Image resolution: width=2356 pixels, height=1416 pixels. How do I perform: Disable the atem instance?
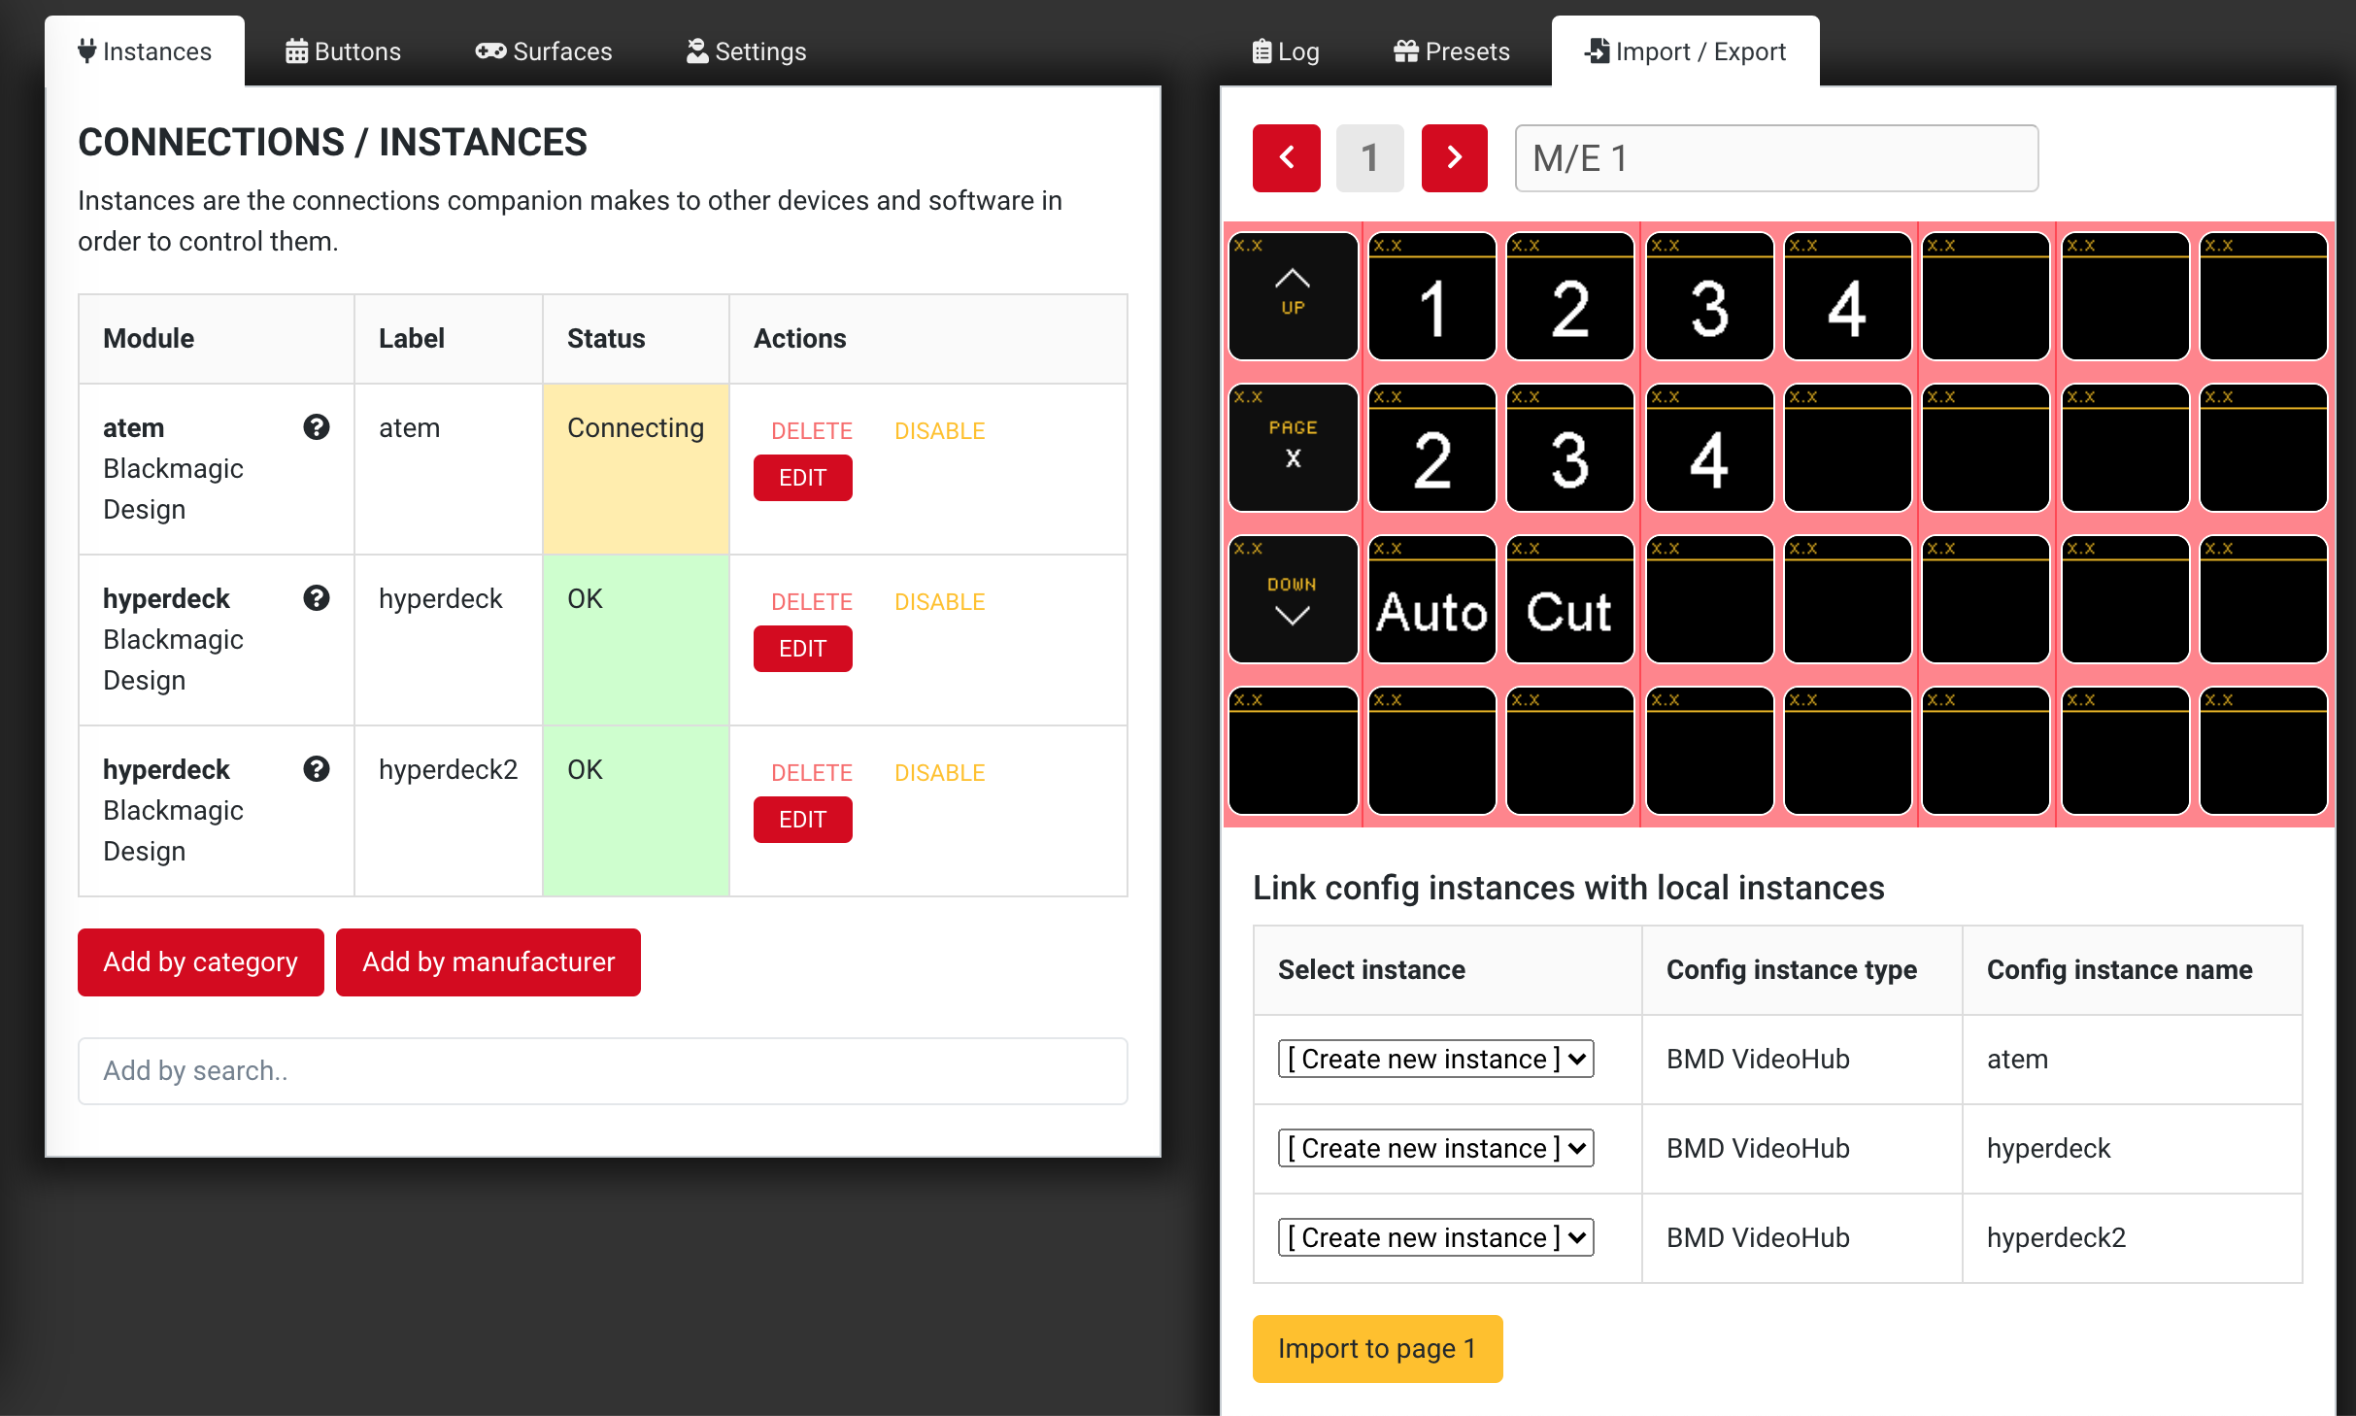pos(939,431)
